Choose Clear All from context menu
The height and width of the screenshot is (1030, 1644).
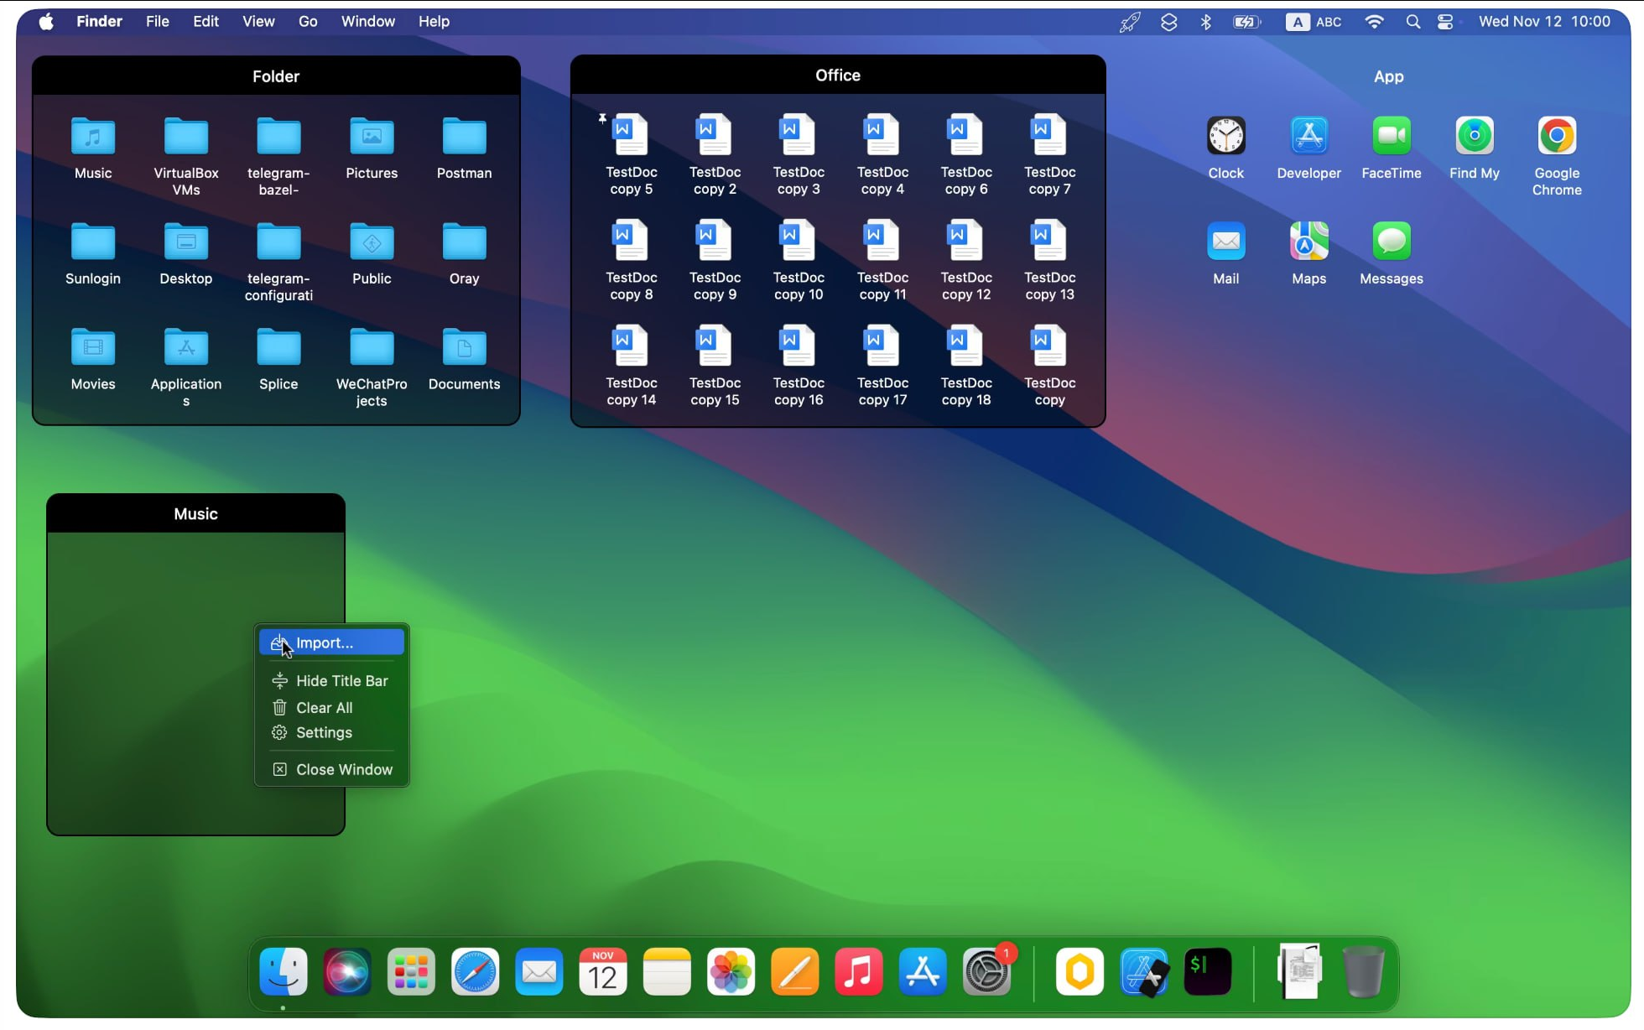tap(324, 707)
